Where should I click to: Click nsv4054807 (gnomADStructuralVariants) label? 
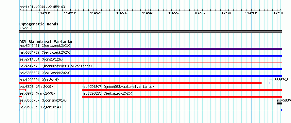click(x=118, y=87)
